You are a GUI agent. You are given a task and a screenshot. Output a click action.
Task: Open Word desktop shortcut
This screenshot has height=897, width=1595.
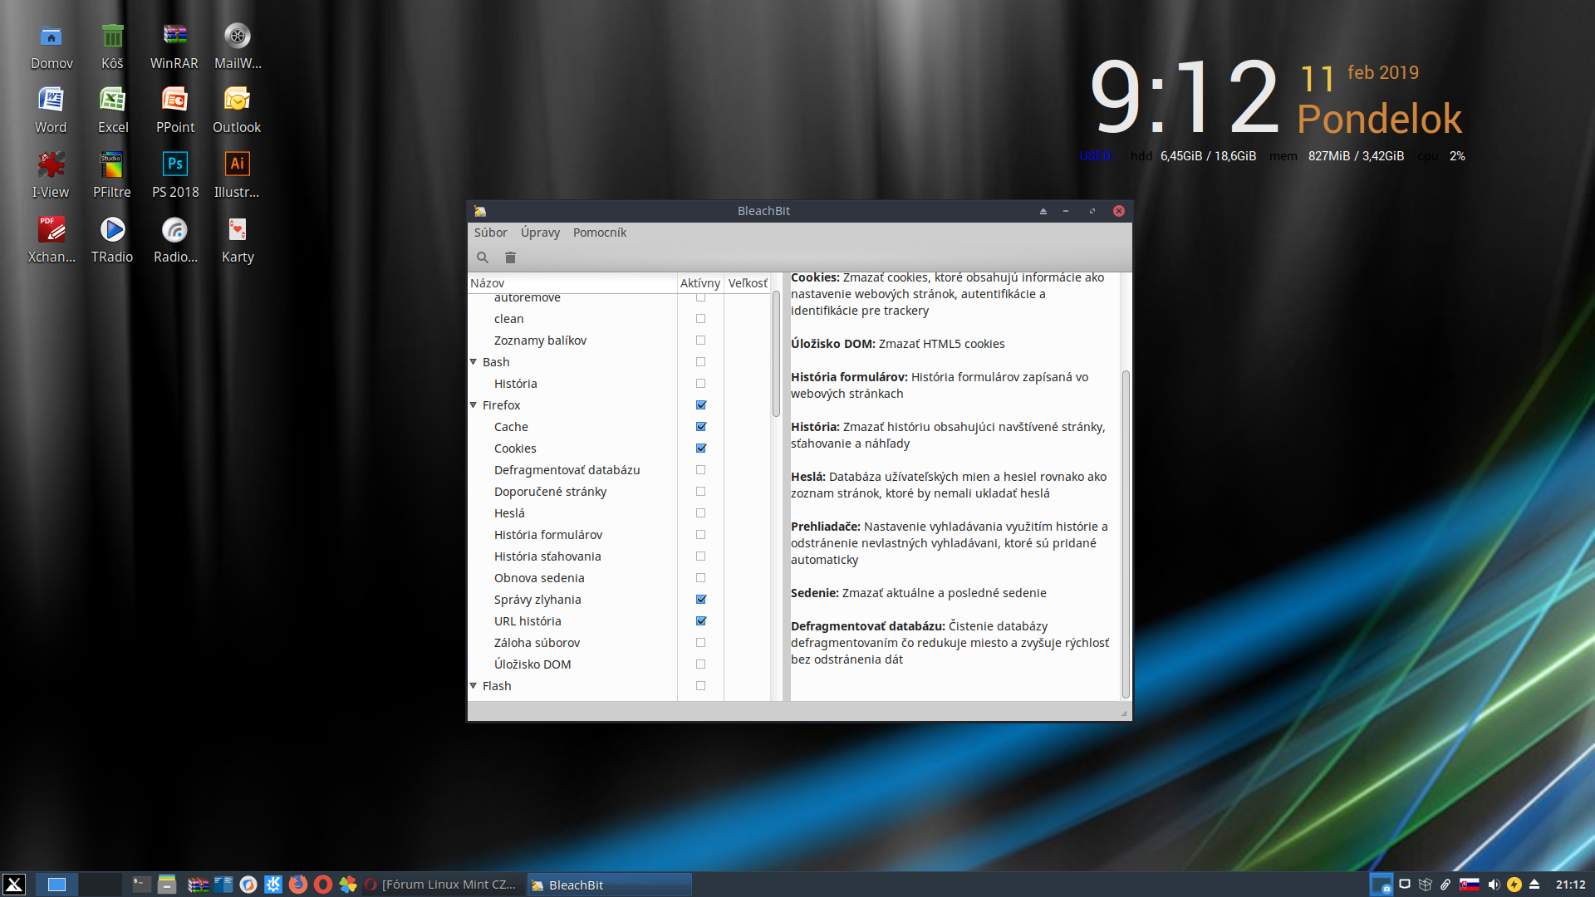[x=51, y=111]
